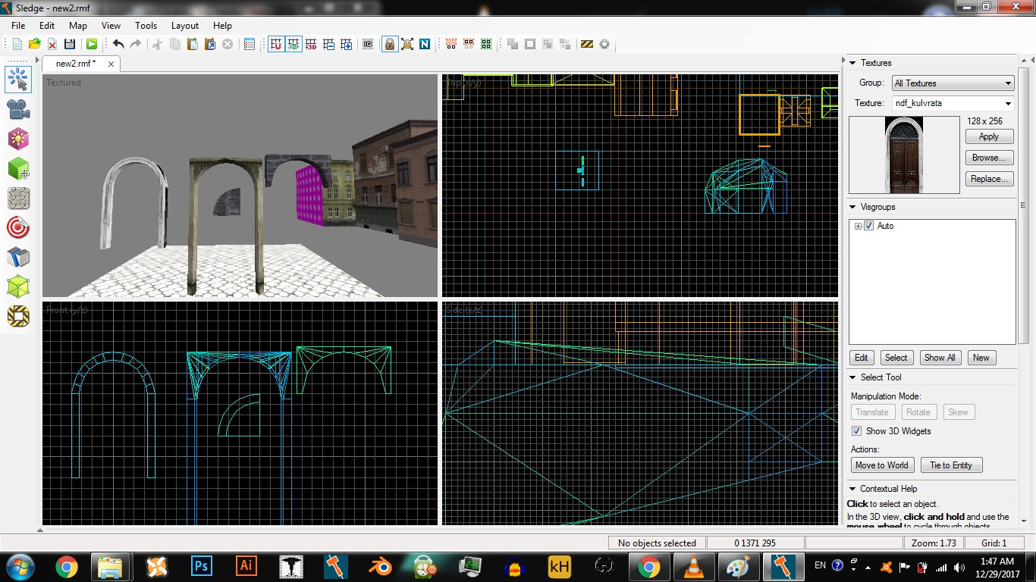Collapse the Select Tool panel

point(852,377)
